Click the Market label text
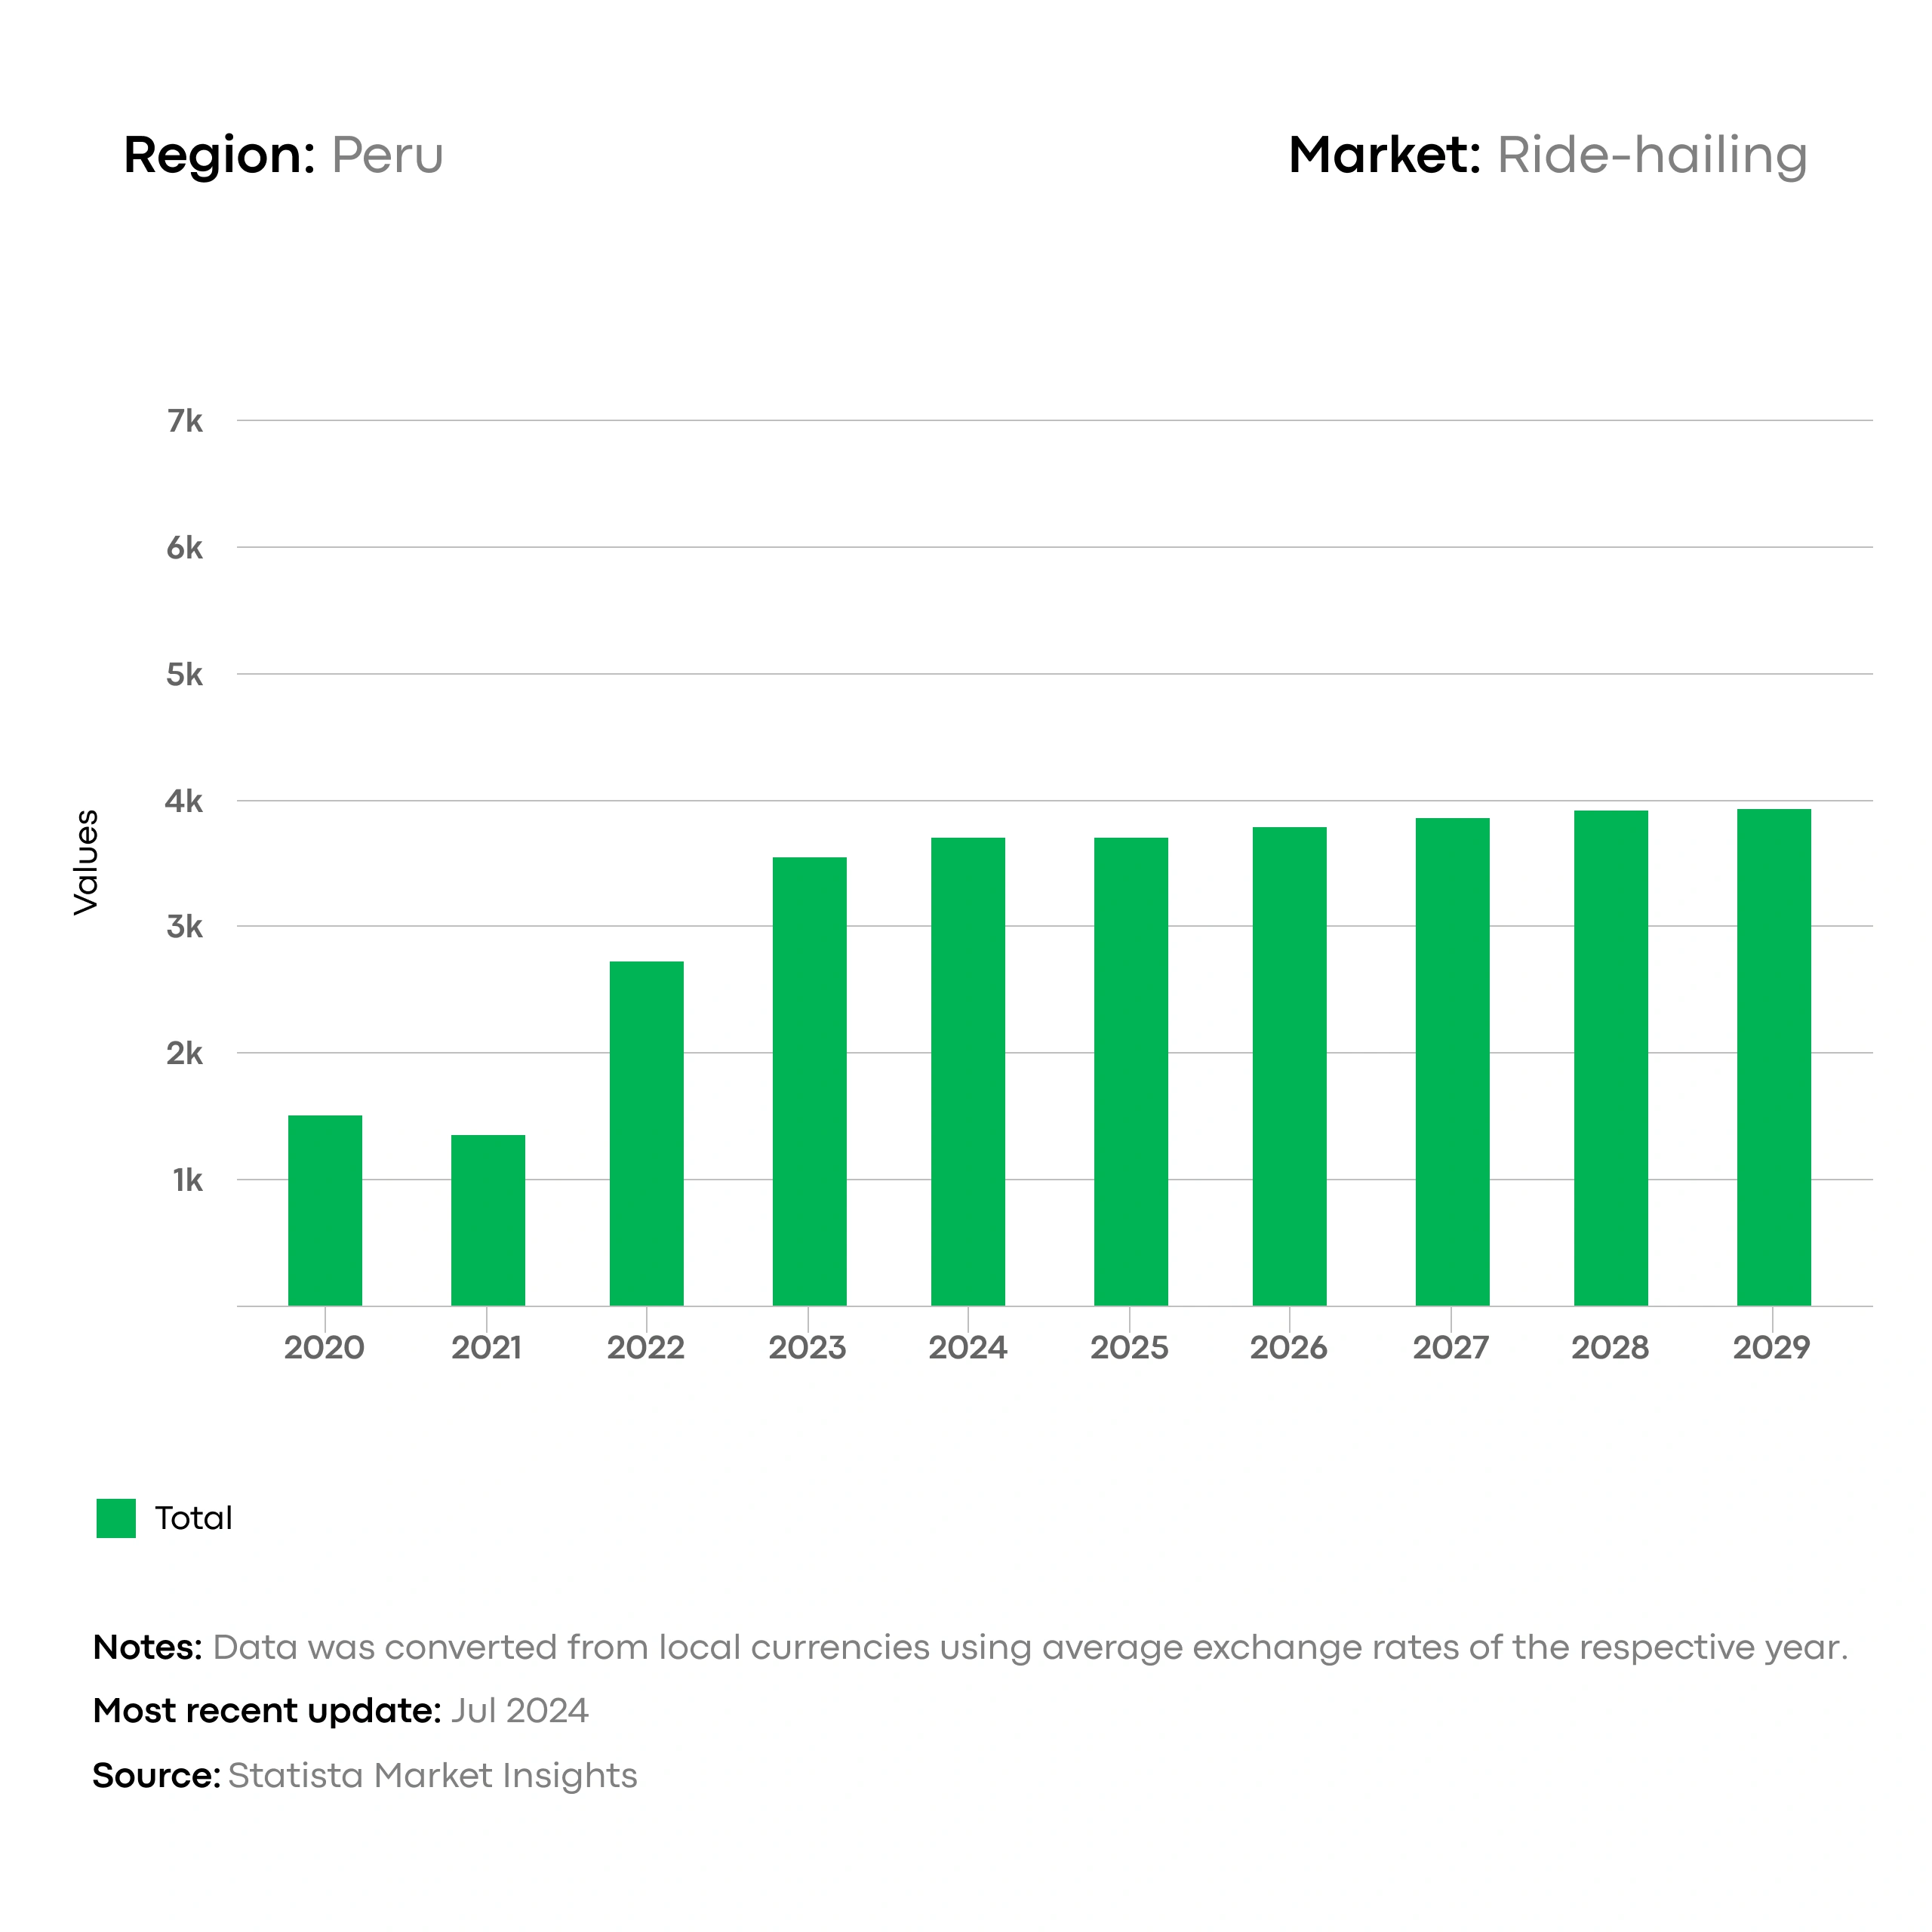Image resolution: width=1932 pixels, height=1932 pixels. pos(1385,156)
